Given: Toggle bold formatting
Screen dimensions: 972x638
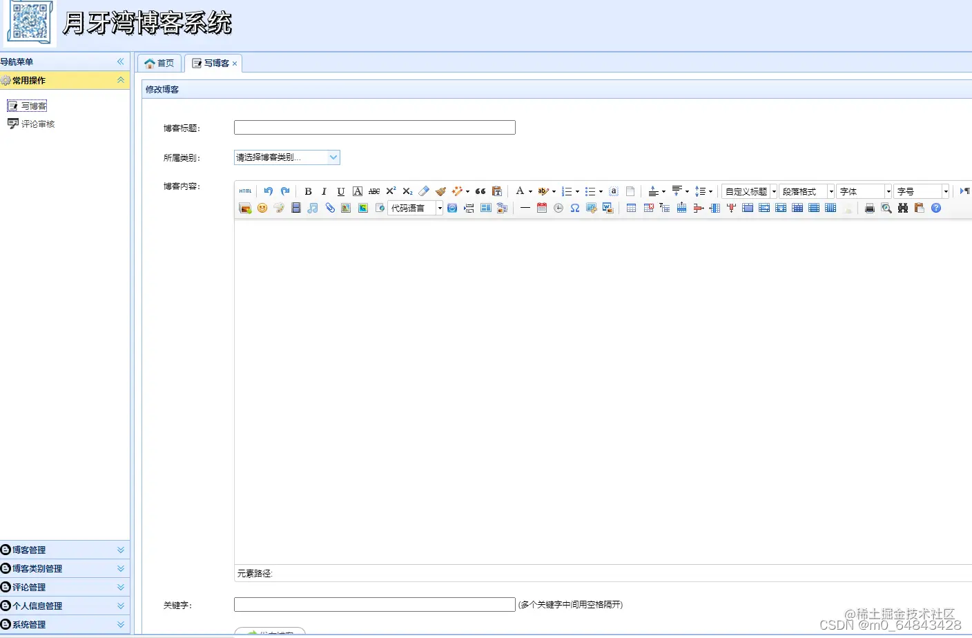Looking at the screenshot, I should (308, 191).
